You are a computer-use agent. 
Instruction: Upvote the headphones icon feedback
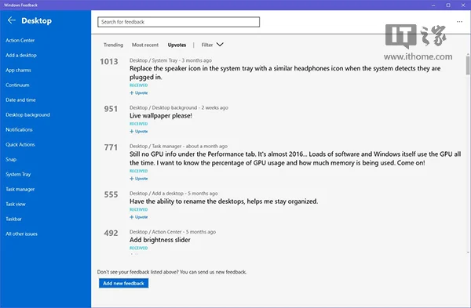click(x=138, y=93)
